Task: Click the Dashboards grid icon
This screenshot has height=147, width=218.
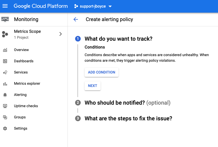Action: (5, 61)
